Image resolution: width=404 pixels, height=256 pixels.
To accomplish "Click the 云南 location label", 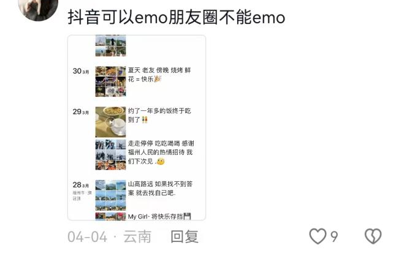I will pos(137,236).
